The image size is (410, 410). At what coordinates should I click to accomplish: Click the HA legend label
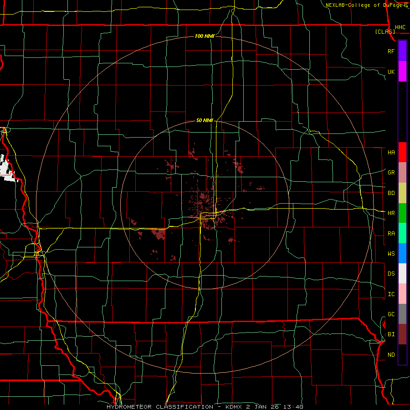(x=391, y=153)
